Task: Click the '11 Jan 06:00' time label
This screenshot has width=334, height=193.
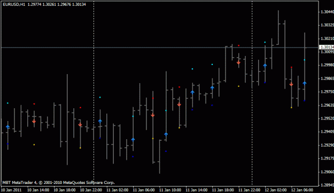Action: coord(144,190)
